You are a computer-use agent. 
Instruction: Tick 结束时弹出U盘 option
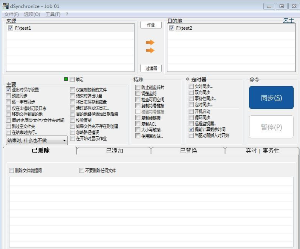pyautogui.click(x=72, y=96)
